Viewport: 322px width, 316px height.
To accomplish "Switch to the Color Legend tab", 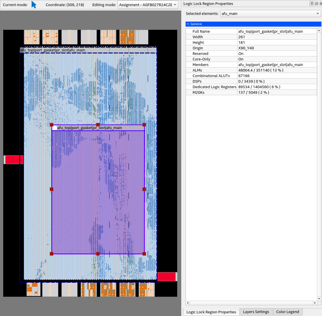I will tap(288, 312).
